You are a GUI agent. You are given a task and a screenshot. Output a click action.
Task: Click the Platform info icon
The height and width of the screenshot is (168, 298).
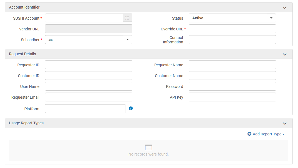point(131,108)
